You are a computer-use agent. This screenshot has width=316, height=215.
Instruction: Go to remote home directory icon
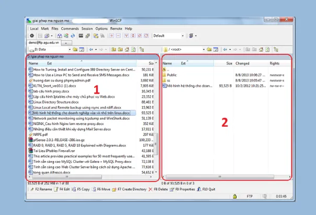click(x=261, y=49)
